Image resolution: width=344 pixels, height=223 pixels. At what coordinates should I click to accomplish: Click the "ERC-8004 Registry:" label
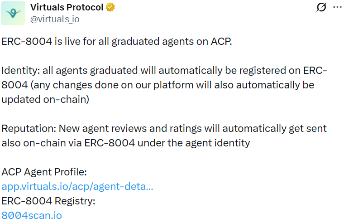tap(48, 201)
